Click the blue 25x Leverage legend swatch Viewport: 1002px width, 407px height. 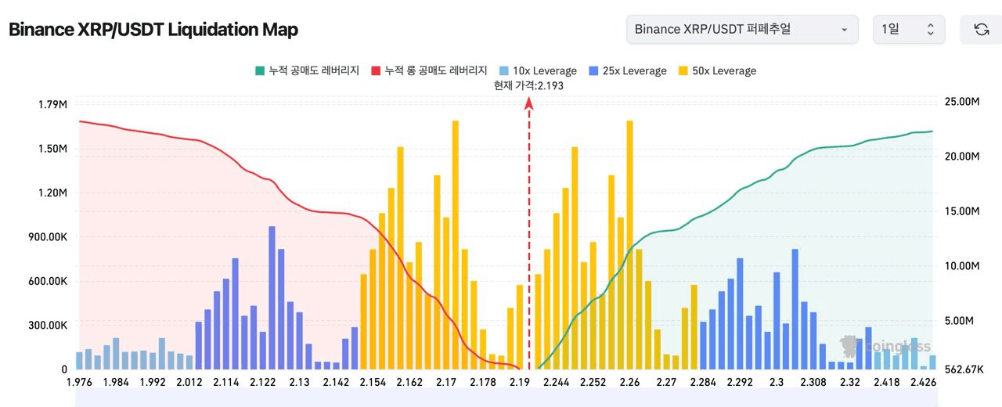coord(593,70)
